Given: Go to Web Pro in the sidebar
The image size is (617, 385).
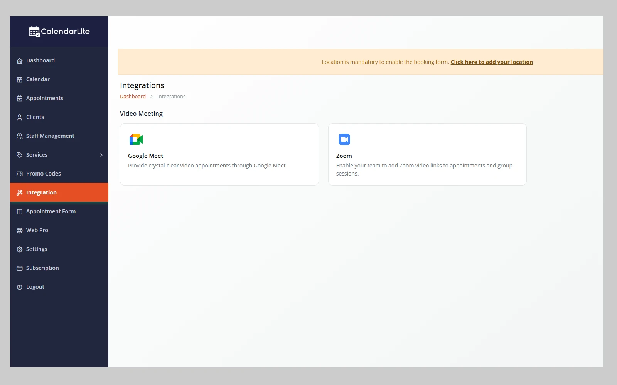Looking at the screenshot, I should (x=59, y=230).
